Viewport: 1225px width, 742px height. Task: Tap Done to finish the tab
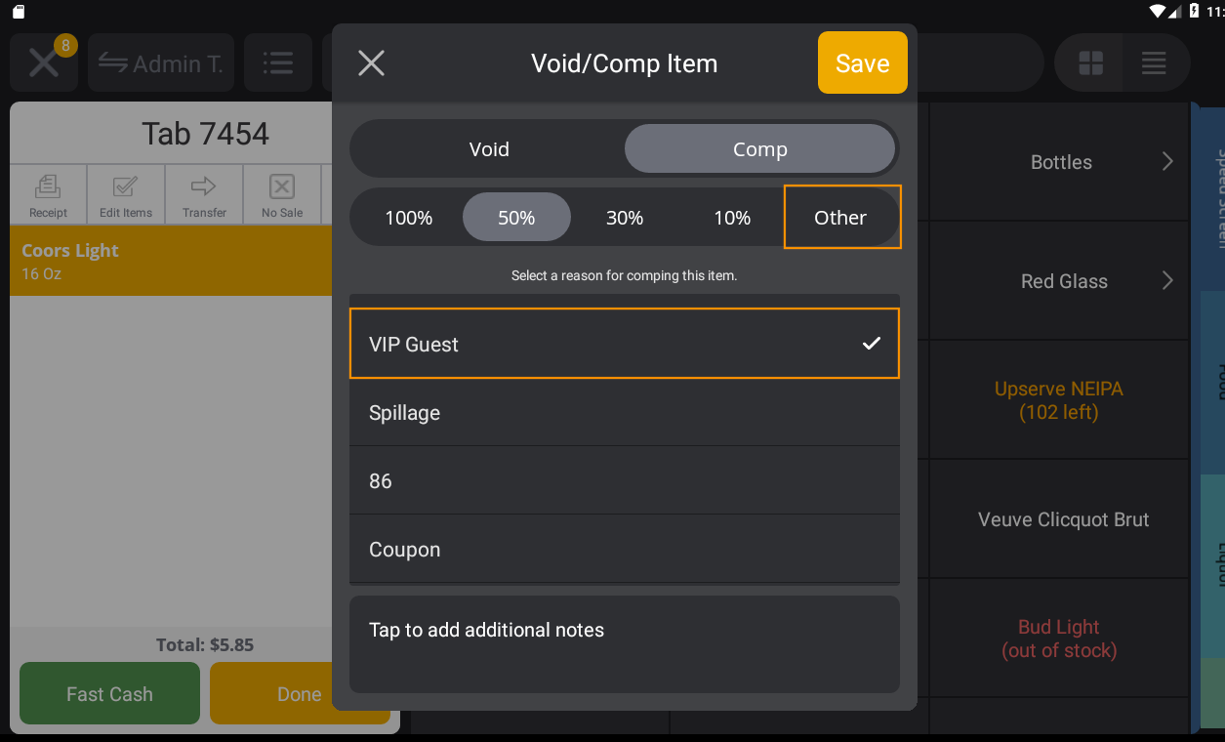pyautogui.click(x=299, y=693)
